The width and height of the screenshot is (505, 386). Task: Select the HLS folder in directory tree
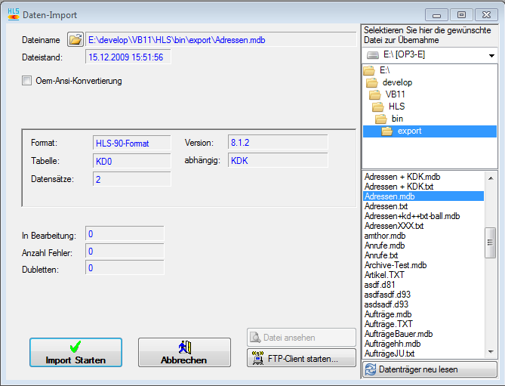pyautogui.click(x=396, y=107)
